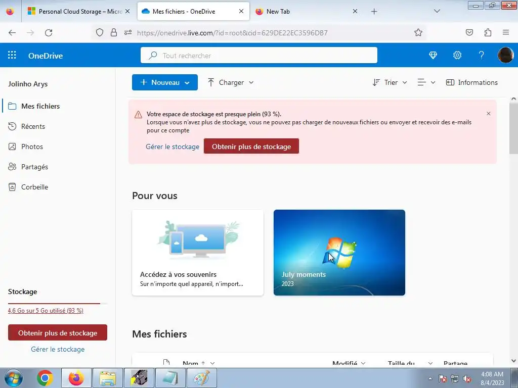Click Gérer le stockage in the banner
The height and width of the screenshot is (388, 518).
pos(172,147)
